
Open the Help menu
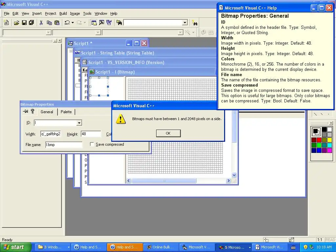pos(114,13)
